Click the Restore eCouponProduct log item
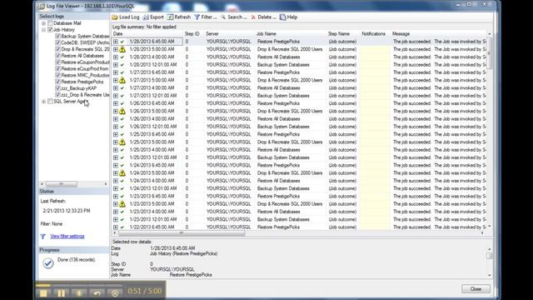533x300 pixels. tap(85, 62)
